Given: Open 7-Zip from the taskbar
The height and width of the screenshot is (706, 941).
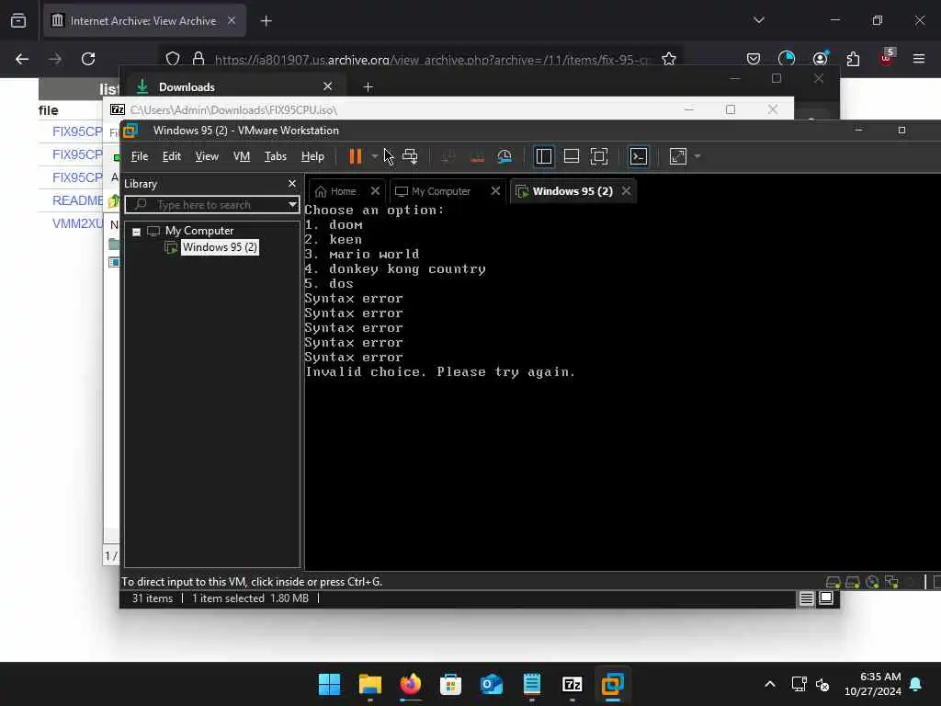Looking at the screenshot, I should [x=572, y=684].
